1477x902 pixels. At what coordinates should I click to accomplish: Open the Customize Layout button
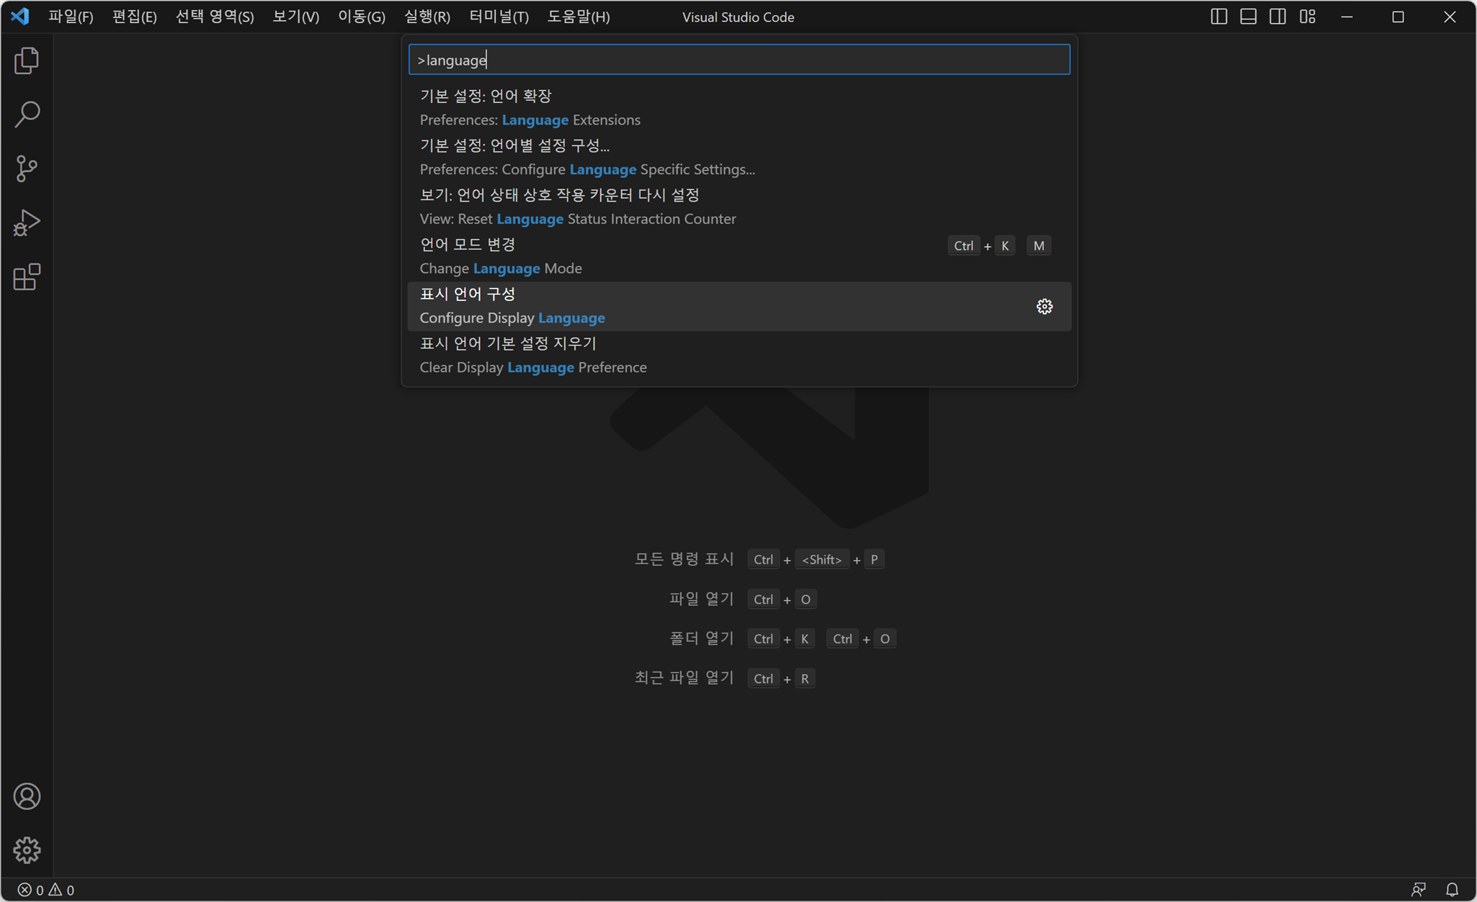pos(1308,17)
